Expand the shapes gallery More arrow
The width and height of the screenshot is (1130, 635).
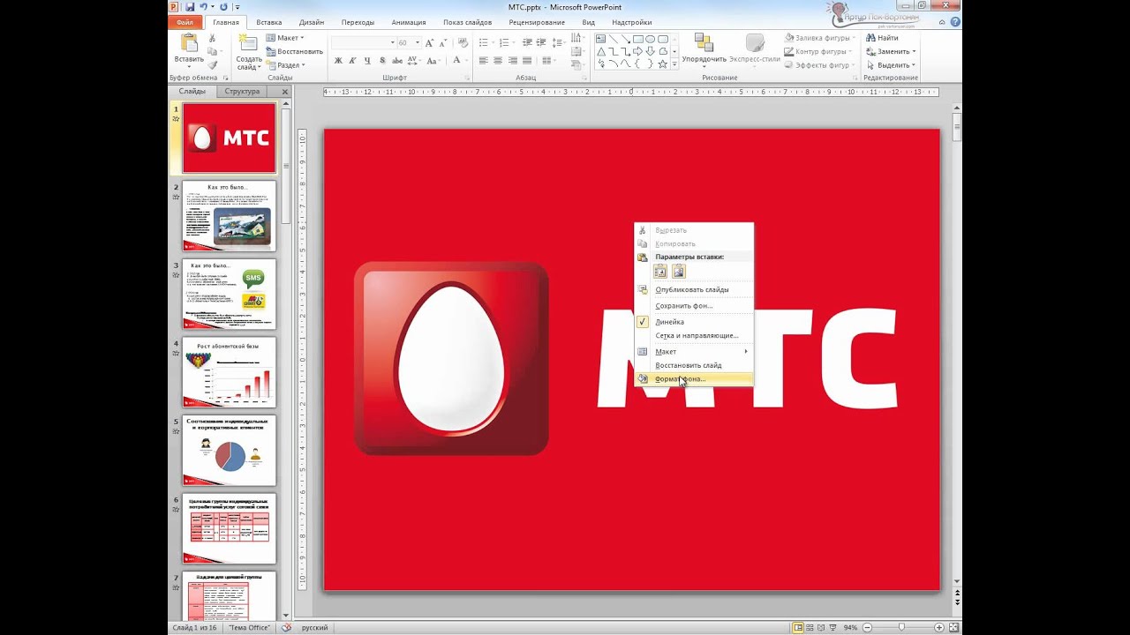pos(674,64)
